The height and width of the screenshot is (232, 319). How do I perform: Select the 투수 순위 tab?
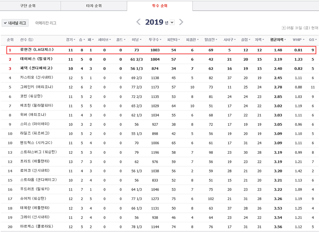[x=159, y=6]
